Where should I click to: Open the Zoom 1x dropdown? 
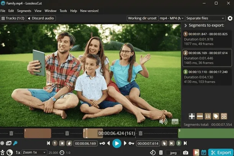coord(34,153)
